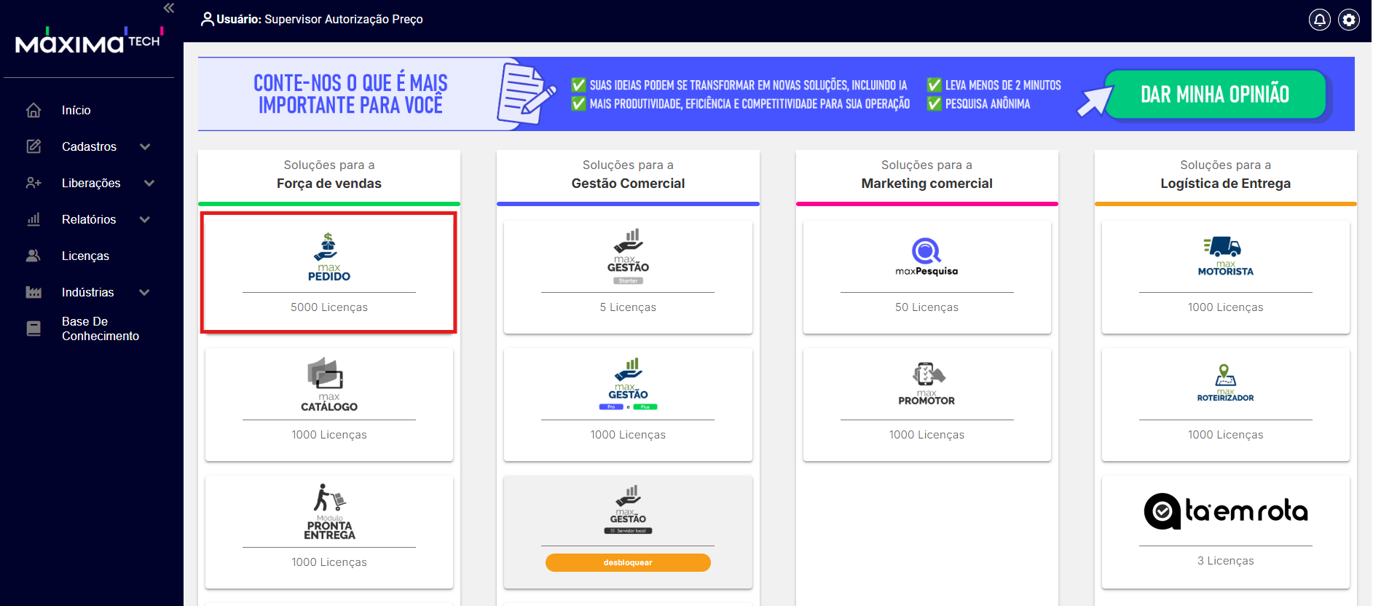Click the maxPedido logo icon
This screenshot has width=1373, height=606.
(329, 257)
